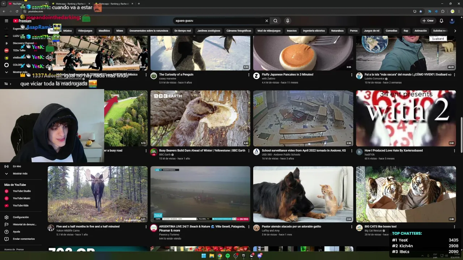Open Big Cat Rescue channel avatar
Image resolution: width=463 pixels, height=260 pixels.
[x=359, y=228]
